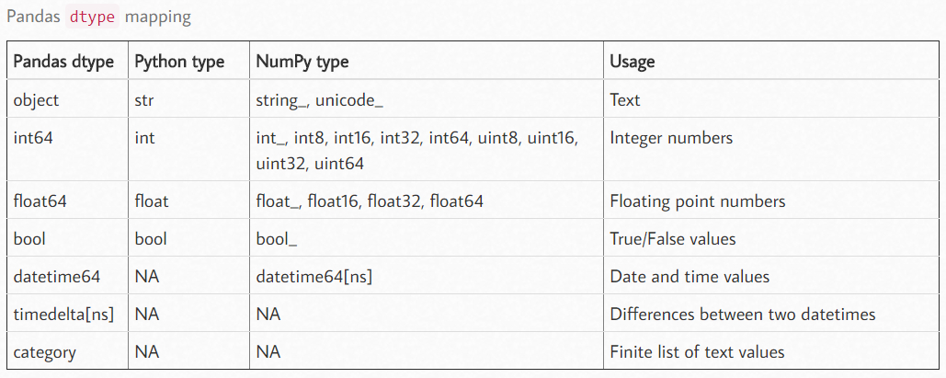Select the 'float64' dtype cell
The image size is (946, 378).
coord(40,200)
